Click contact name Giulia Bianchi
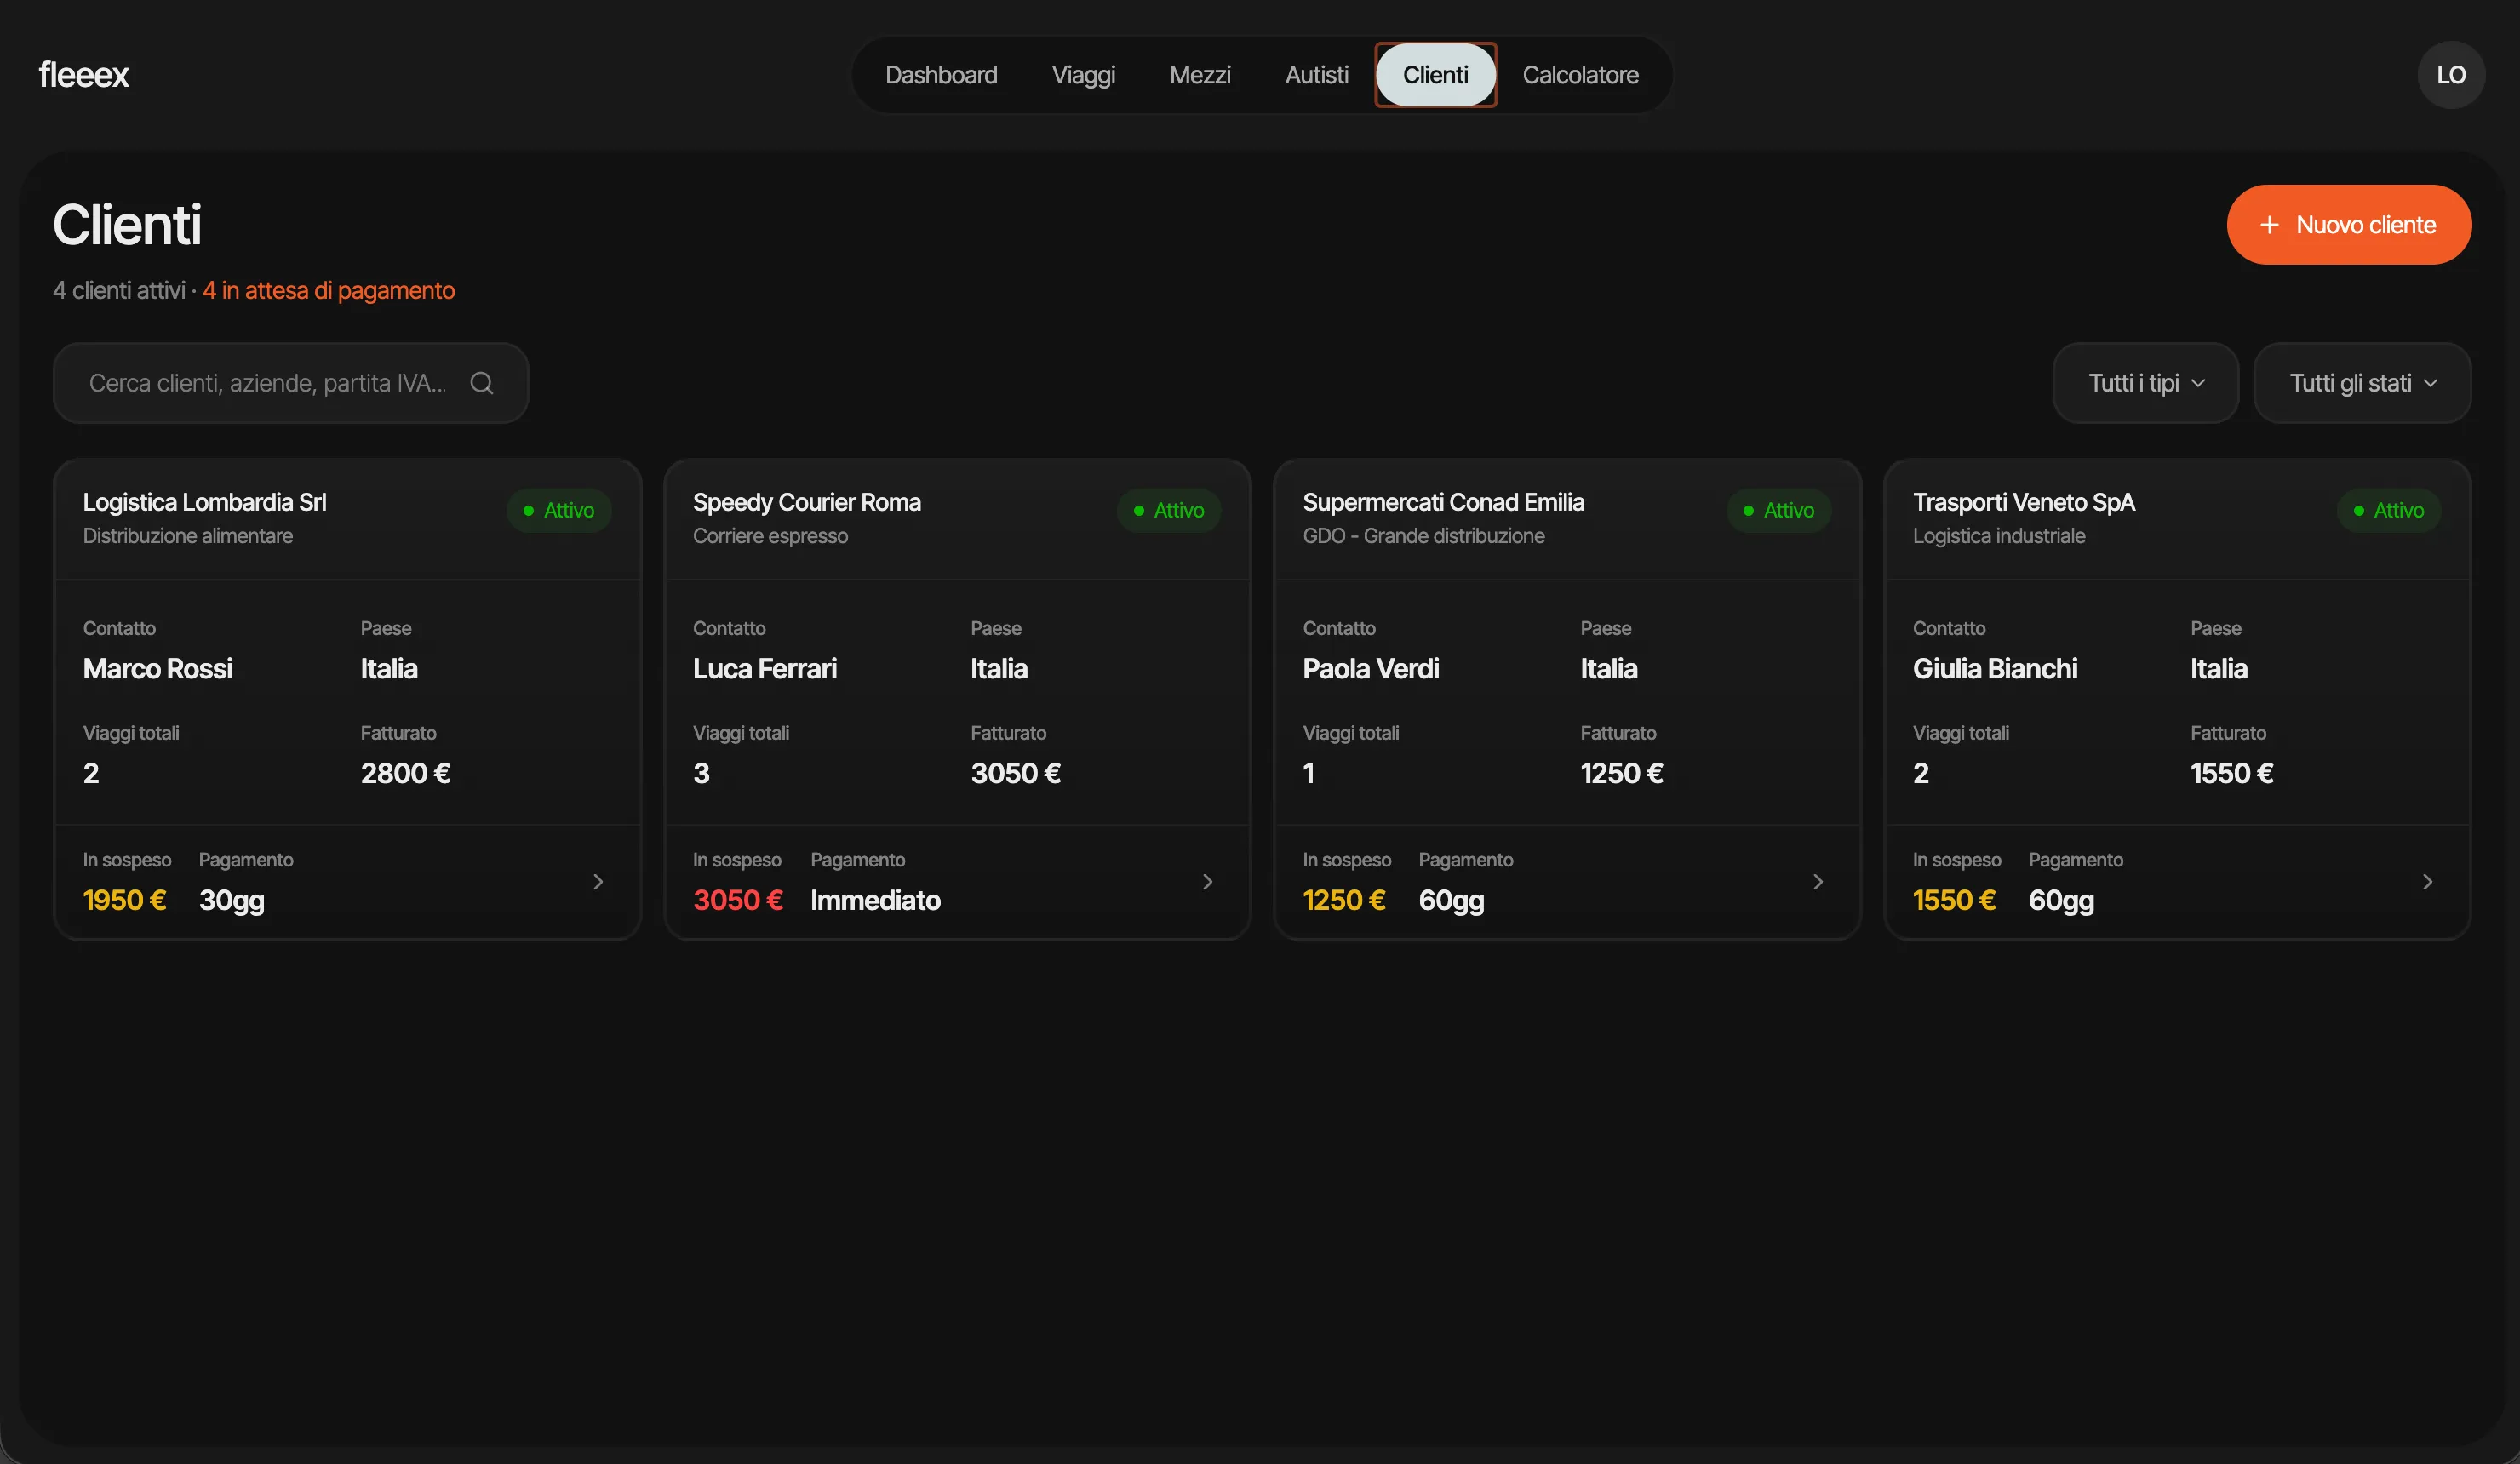 coord(1995,669)
